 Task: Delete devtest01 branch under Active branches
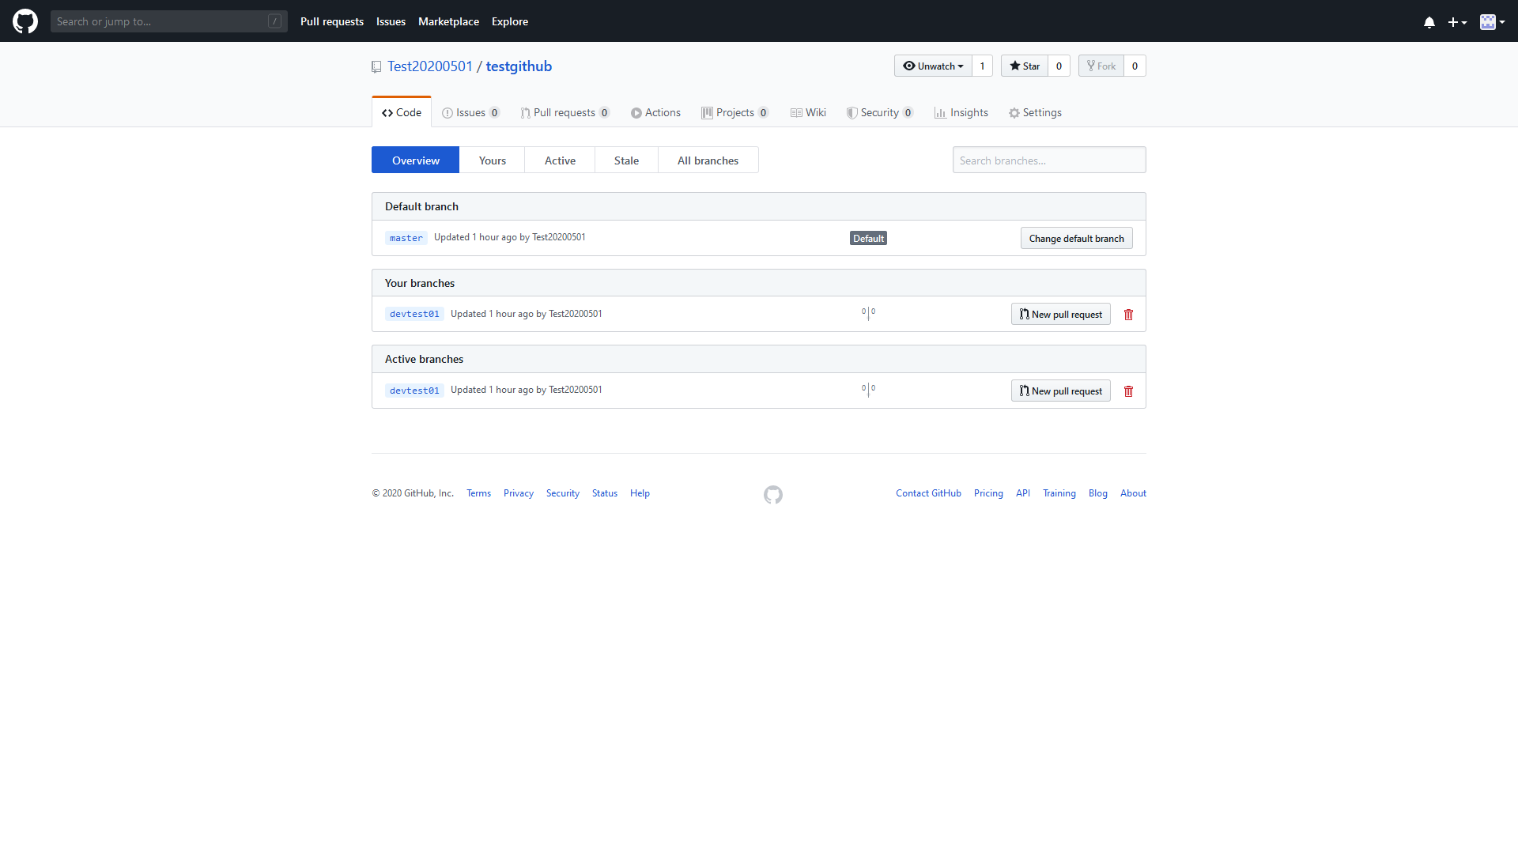click(x=1129, y=391)
